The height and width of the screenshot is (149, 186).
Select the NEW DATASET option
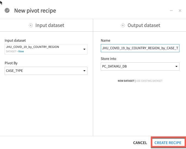click(126, 81)
